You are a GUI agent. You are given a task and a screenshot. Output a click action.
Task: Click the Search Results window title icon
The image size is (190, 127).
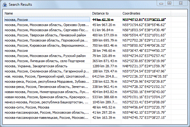[x=5, y=4]
